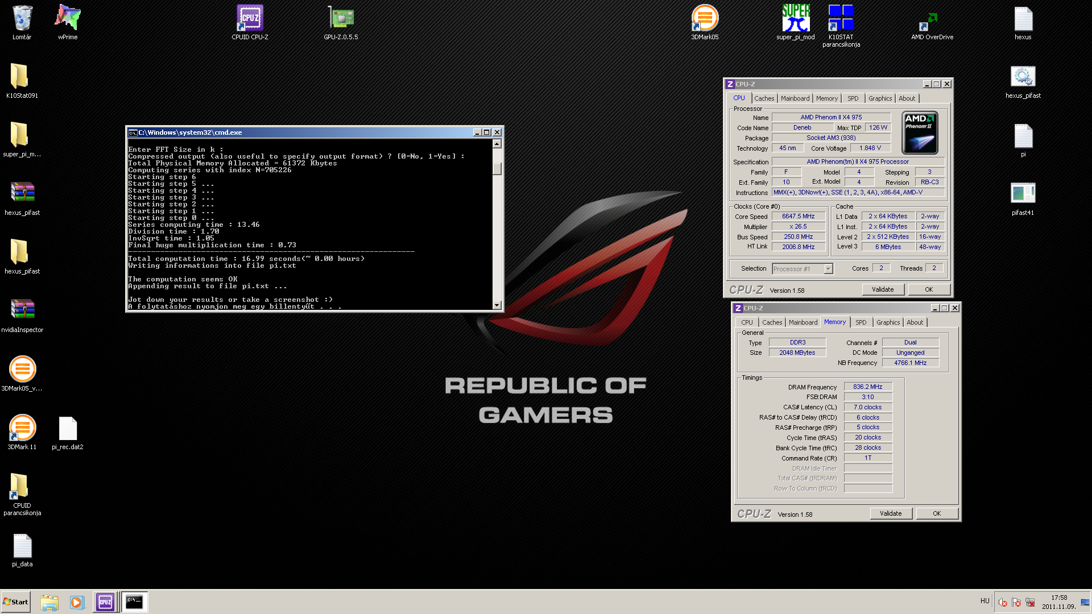Viewport: 1092px width, 614px height.
Task: Open the hexus_pifast archive icon
Action: coord(22,198)
